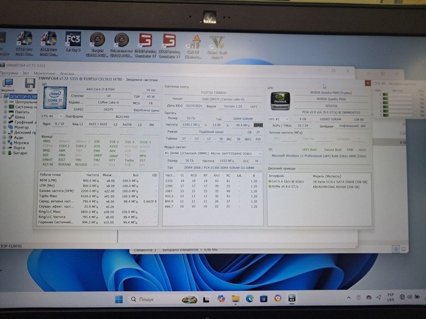Open the Звіт menu
The image size is (426, 319).
coord(26,73)
